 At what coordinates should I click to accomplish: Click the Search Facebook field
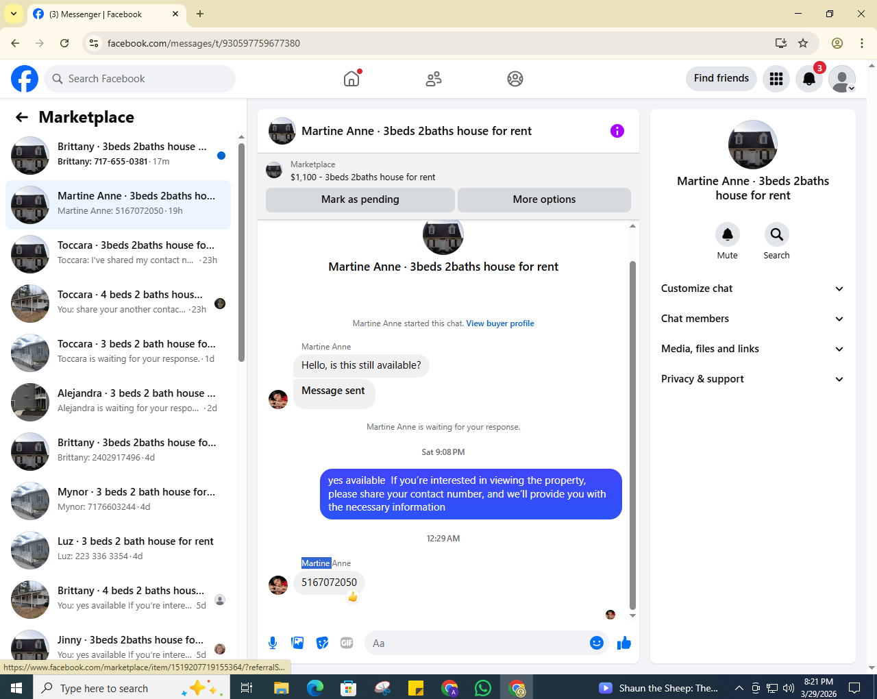pos(140,79)
